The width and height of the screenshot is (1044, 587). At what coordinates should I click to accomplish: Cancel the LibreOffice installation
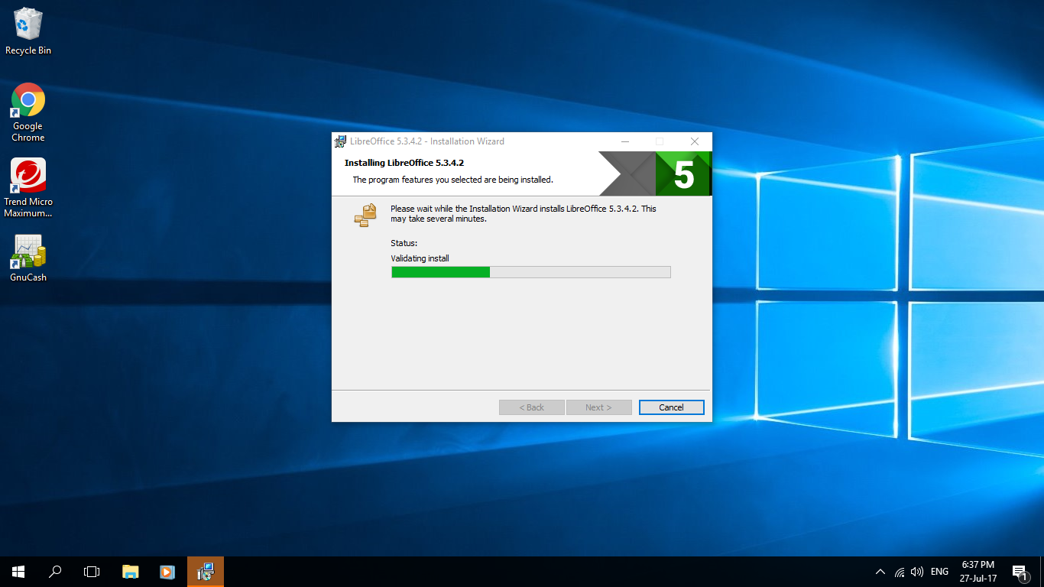click(671, 407)
